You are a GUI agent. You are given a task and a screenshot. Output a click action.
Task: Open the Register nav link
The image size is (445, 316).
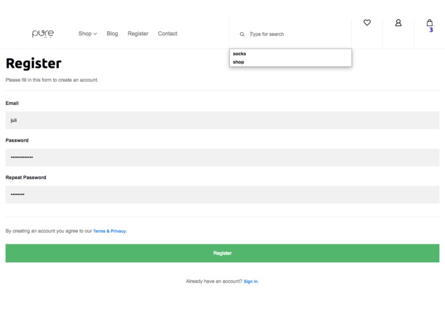(x=138, y=33)
